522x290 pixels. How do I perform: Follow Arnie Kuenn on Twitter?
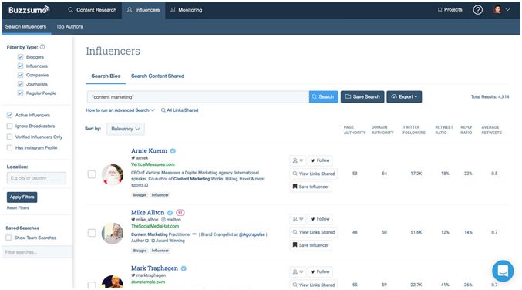point(319,160)
